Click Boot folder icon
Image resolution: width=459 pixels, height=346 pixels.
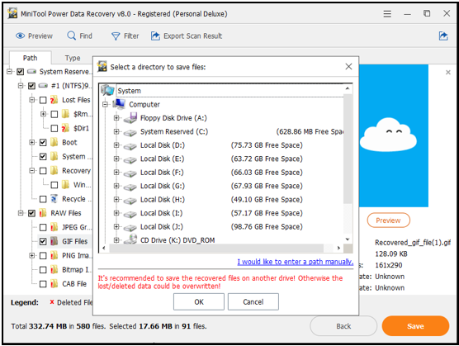[54, 142]
